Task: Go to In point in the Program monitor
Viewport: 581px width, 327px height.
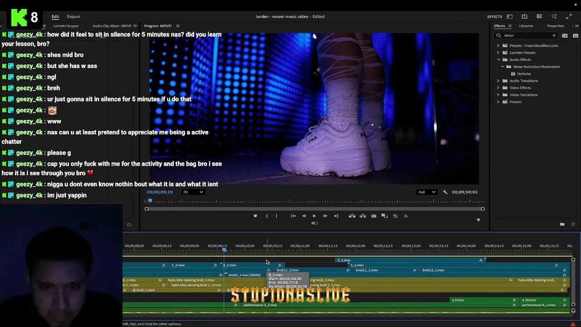Action: tap(293, 216)
